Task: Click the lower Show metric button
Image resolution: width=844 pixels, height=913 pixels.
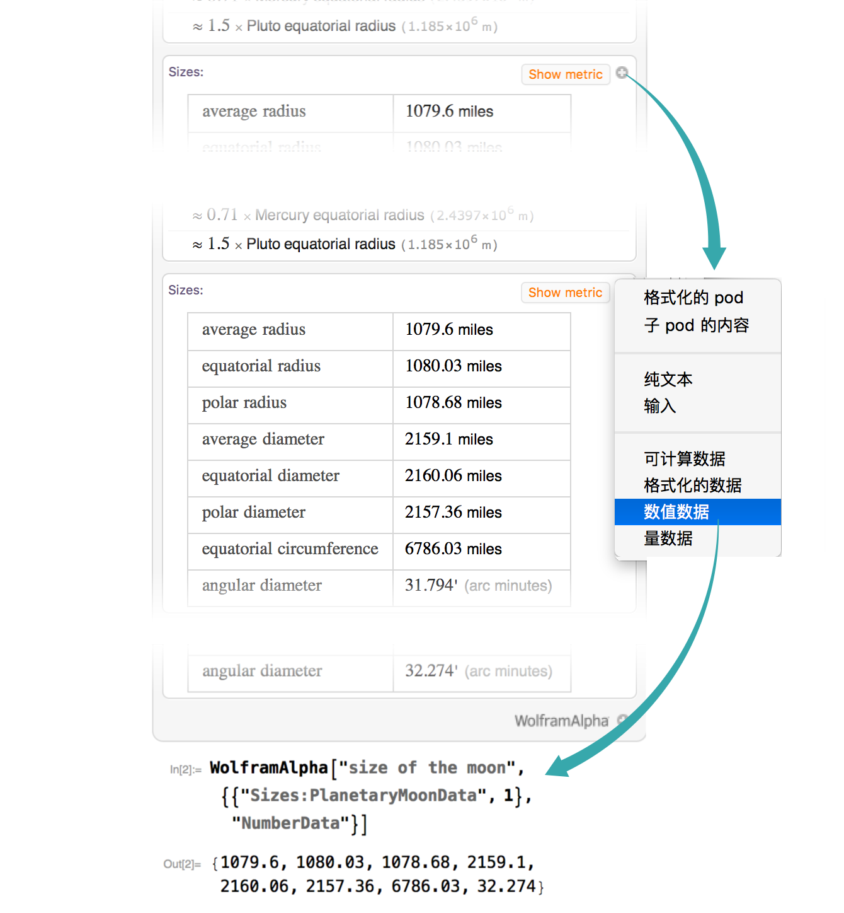Action: coord(566,293)
